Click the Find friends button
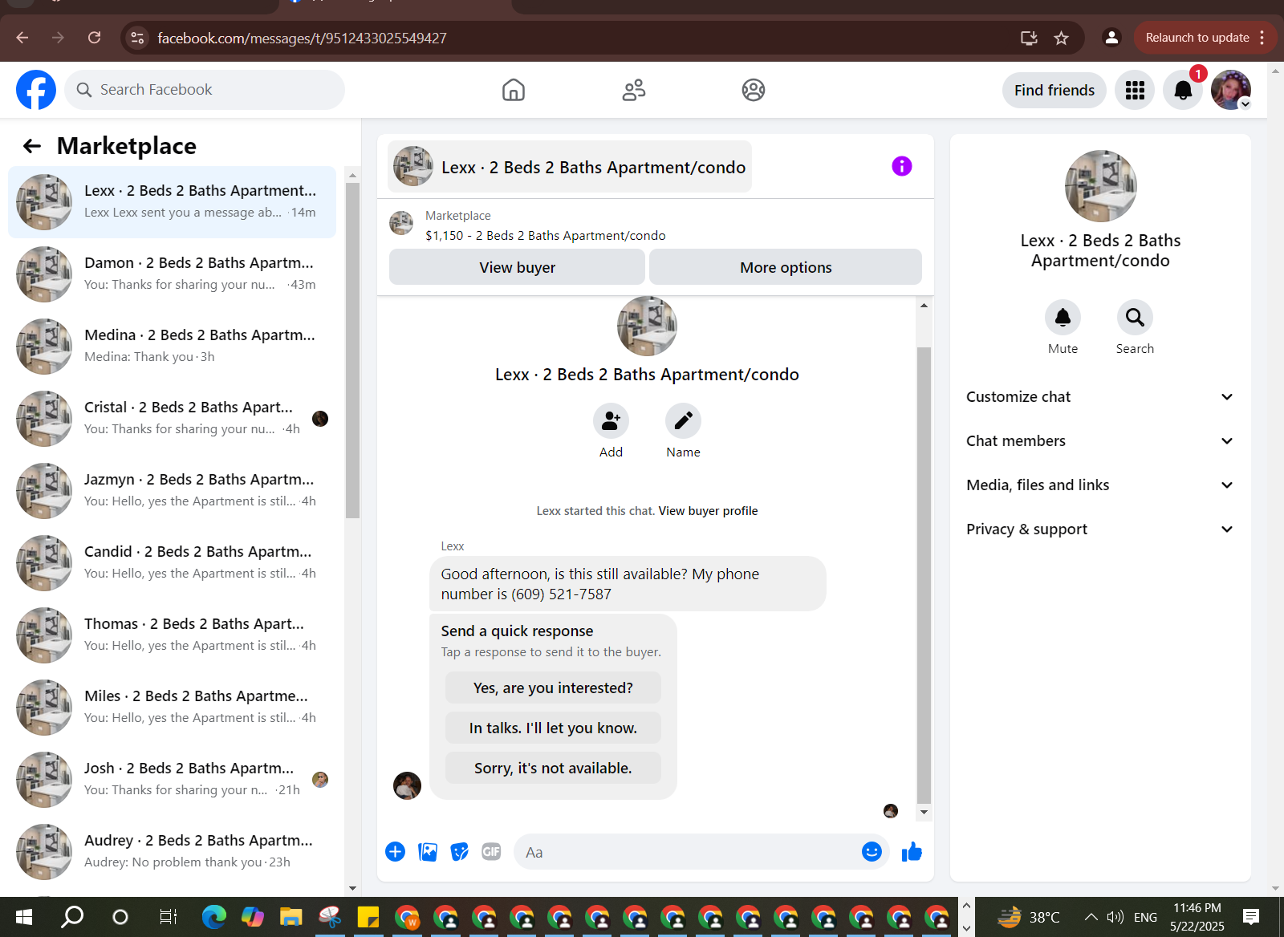 point(1054,90)
